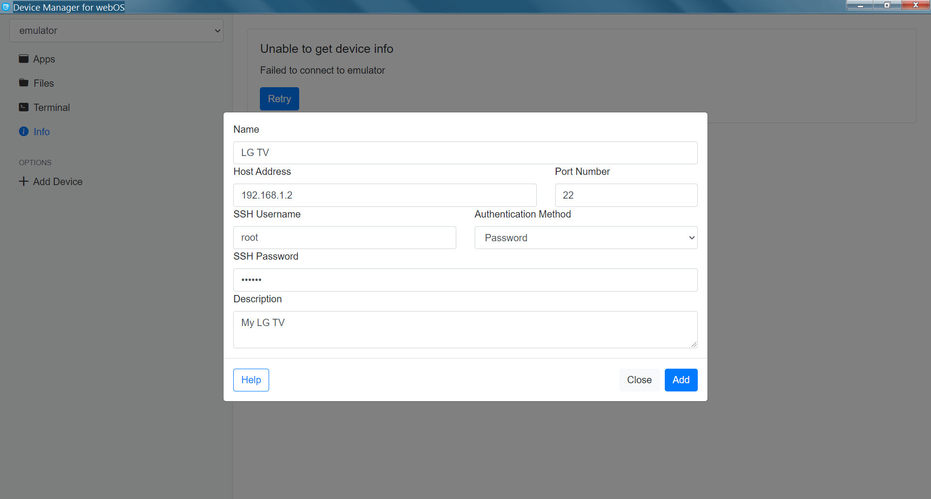Grab the Description textarea resize handle
The width and height of the screenshot is (931, 499).
[694, 344]
